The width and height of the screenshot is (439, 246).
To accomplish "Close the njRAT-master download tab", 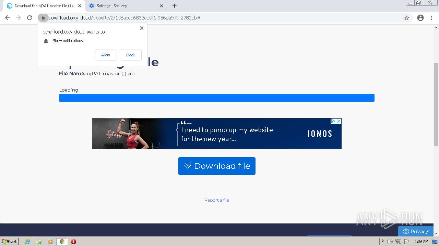I will (80, 6).
